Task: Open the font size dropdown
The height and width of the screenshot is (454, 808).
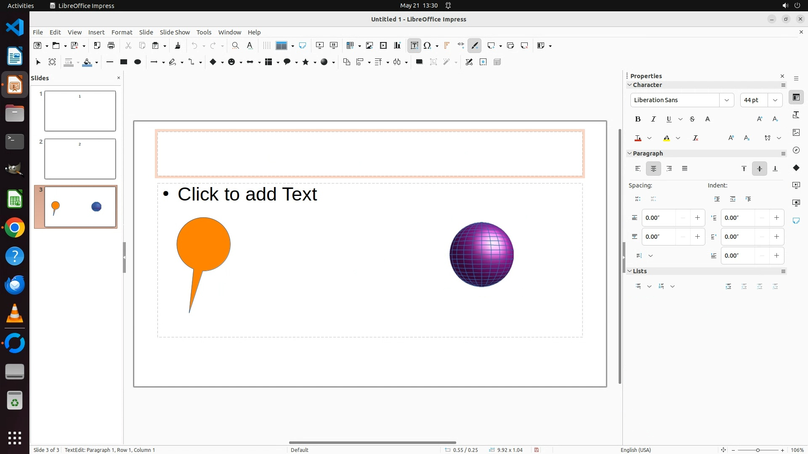Action: coord(775,100)
